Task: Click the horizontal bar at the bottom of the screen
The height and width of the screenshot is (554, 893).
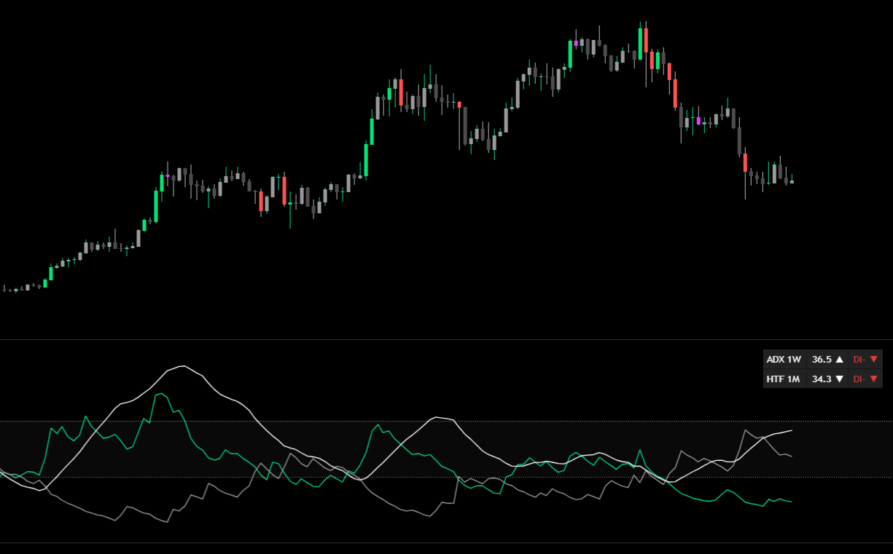Action: point(446,548)
